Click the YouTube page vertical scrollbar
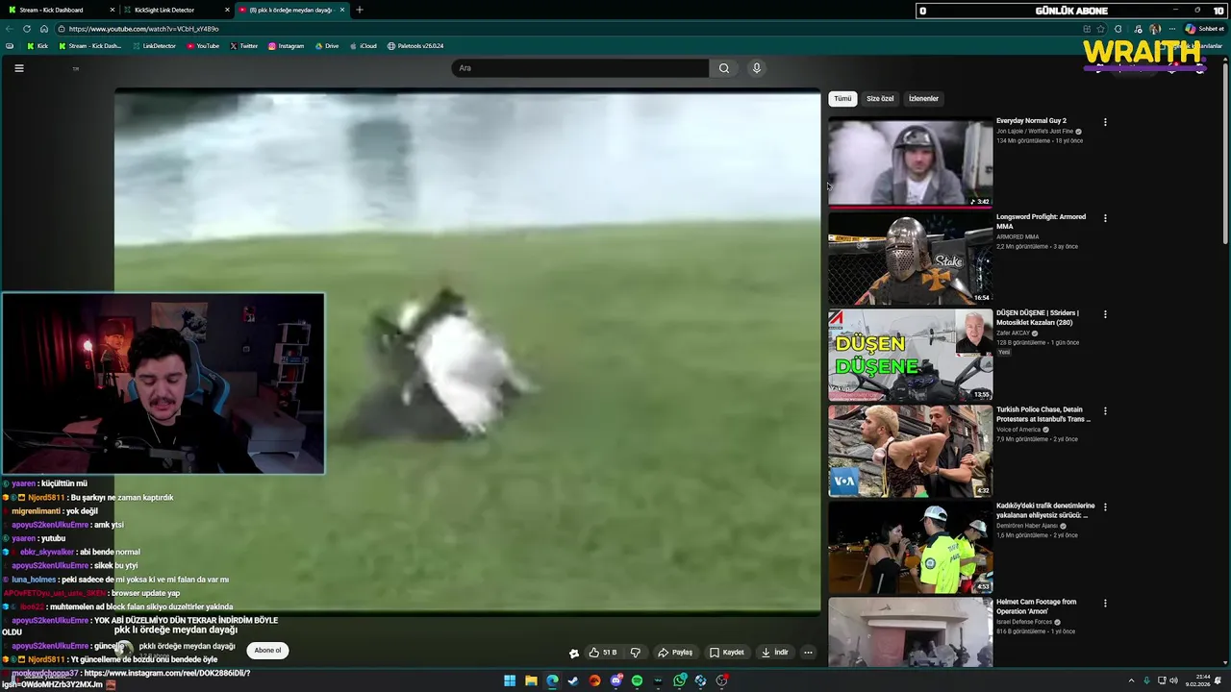The image size is (1231, 692). [x=1225, y=154]
